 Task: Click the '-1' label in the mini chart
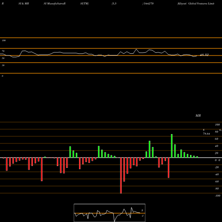click(143, 216)
